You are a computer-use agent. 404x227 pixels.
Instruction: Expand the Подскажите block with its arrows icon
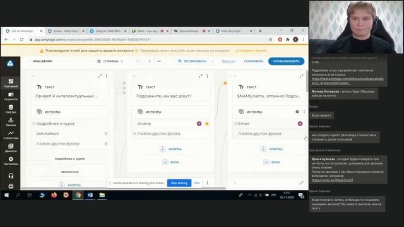pyautogui.click(x=201, y=76)
